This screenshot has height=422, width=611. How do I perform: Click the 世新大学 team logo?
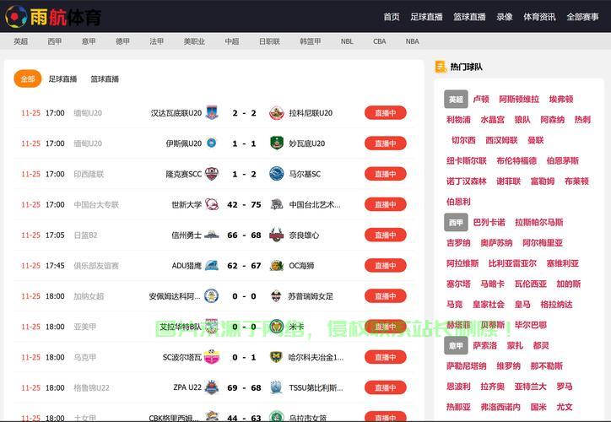pos(212,204)
